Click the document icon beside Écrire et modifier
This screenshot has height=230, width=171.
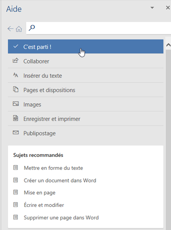16,205
